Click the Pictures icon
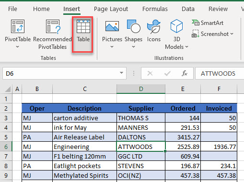Screen dimensions: 244x182 (x=112, y=26)
